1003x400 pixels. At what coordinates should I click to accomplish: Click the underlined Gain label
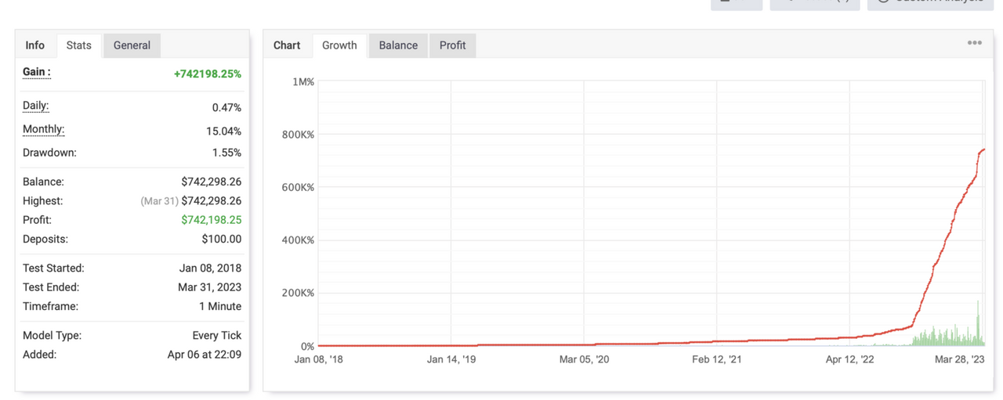36,72
